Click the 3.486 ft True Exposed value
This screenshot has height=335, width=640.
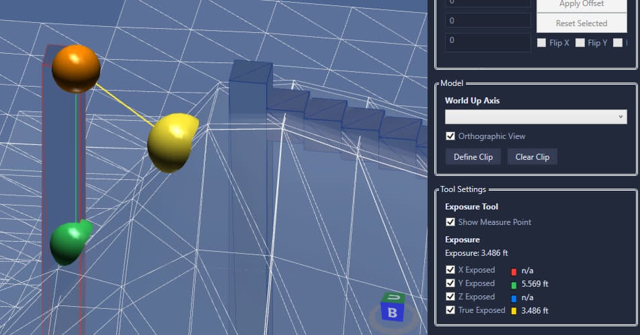(534, 311)
